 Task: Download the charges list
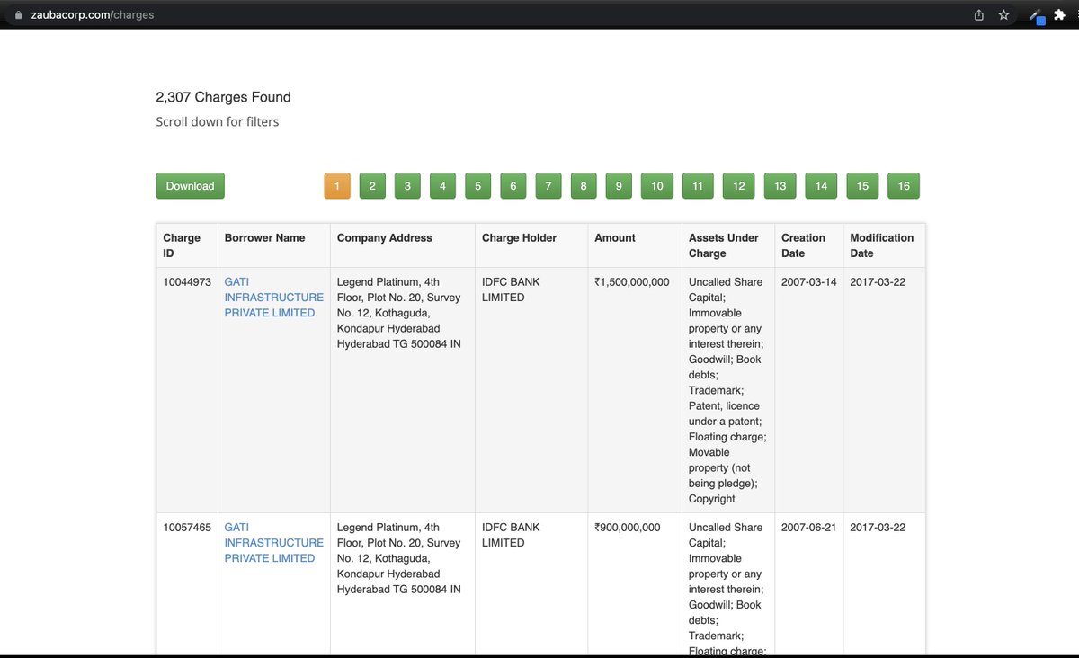point(190,185)
